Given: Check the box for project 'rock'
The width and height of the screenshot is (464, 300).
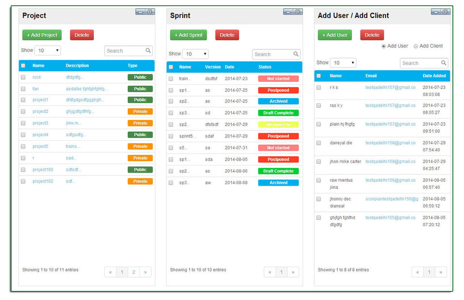Looking at the screenshot, I should click(23, 77).
